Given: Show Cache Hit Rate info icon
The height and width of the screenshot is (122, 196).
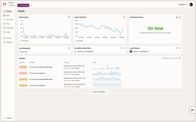Looking at the screenshot, I should pos(124,17).
